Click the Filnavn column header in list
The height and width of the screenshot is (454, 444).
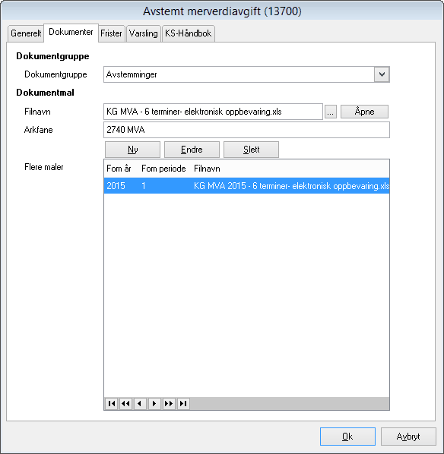click(207, 169)
